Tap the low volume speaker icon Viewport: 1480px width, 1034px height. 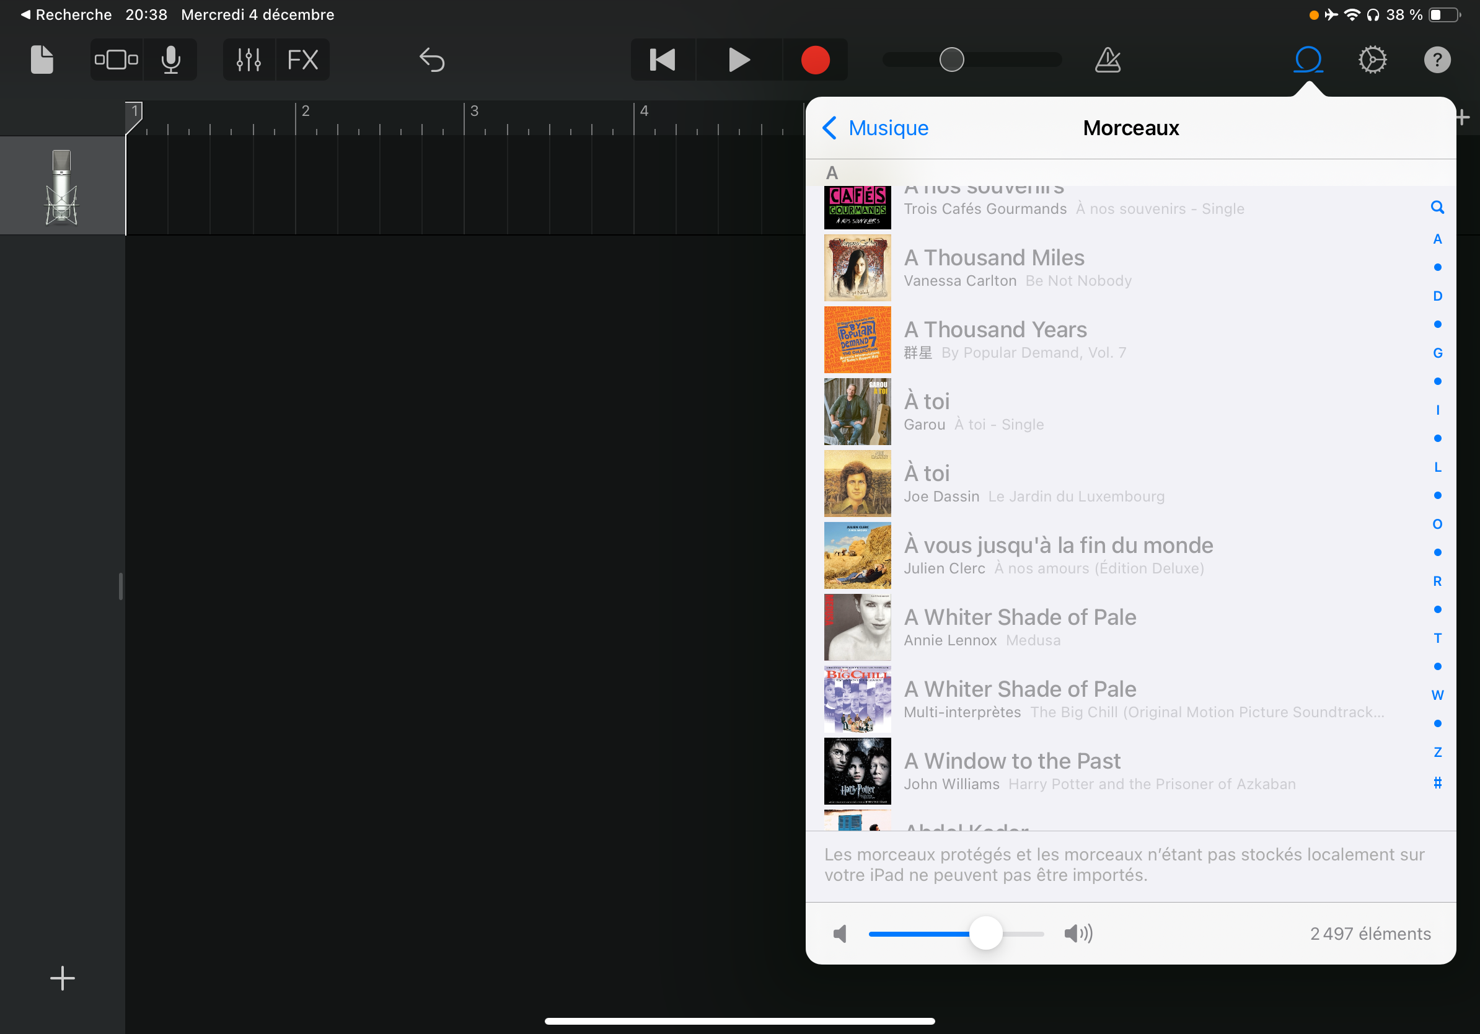(840, 934)
